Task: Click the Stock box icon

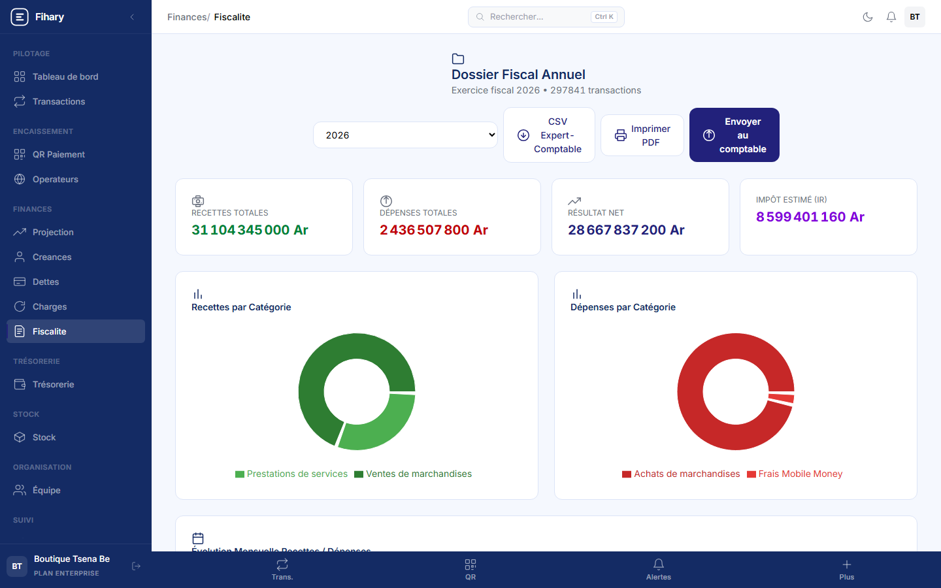Action: pyautogui.click(x=20, y=437)
